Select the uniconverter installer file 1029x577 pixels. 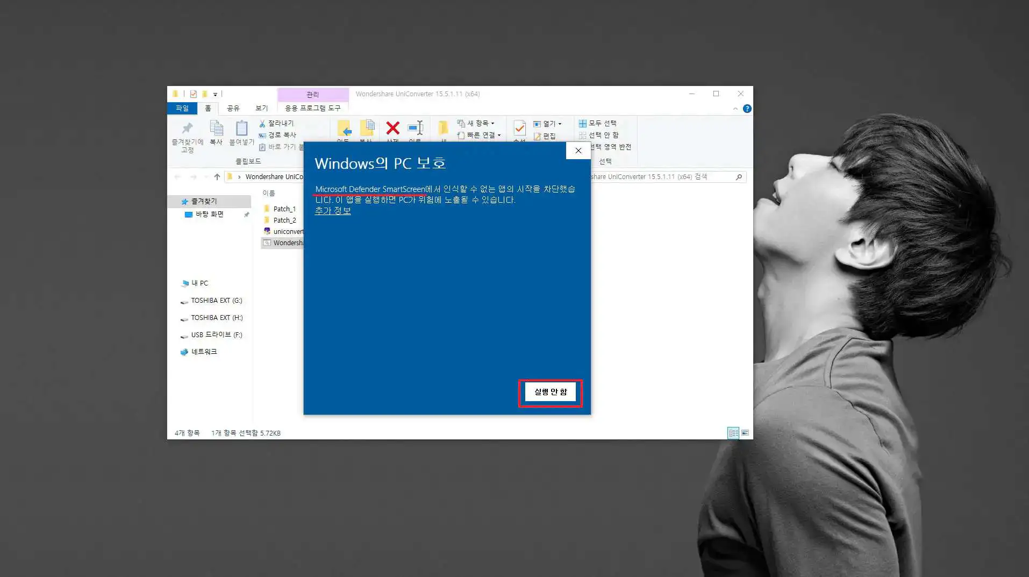[x=283, y=231]
